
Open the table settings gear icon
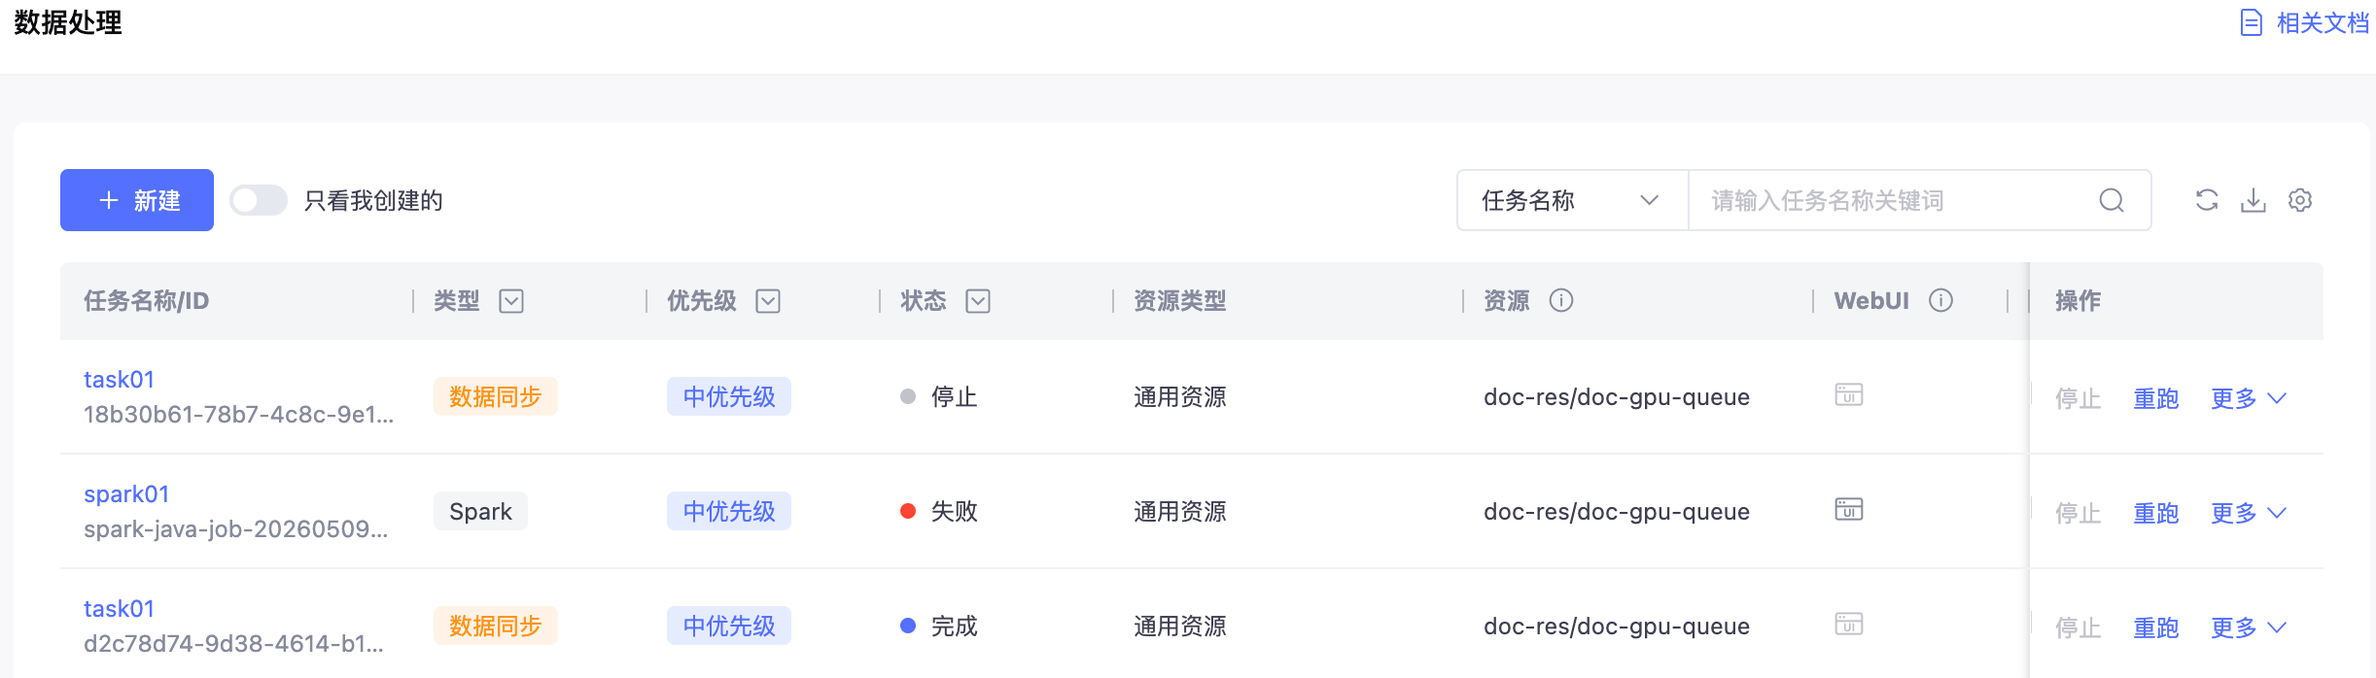click(2300, 200)
